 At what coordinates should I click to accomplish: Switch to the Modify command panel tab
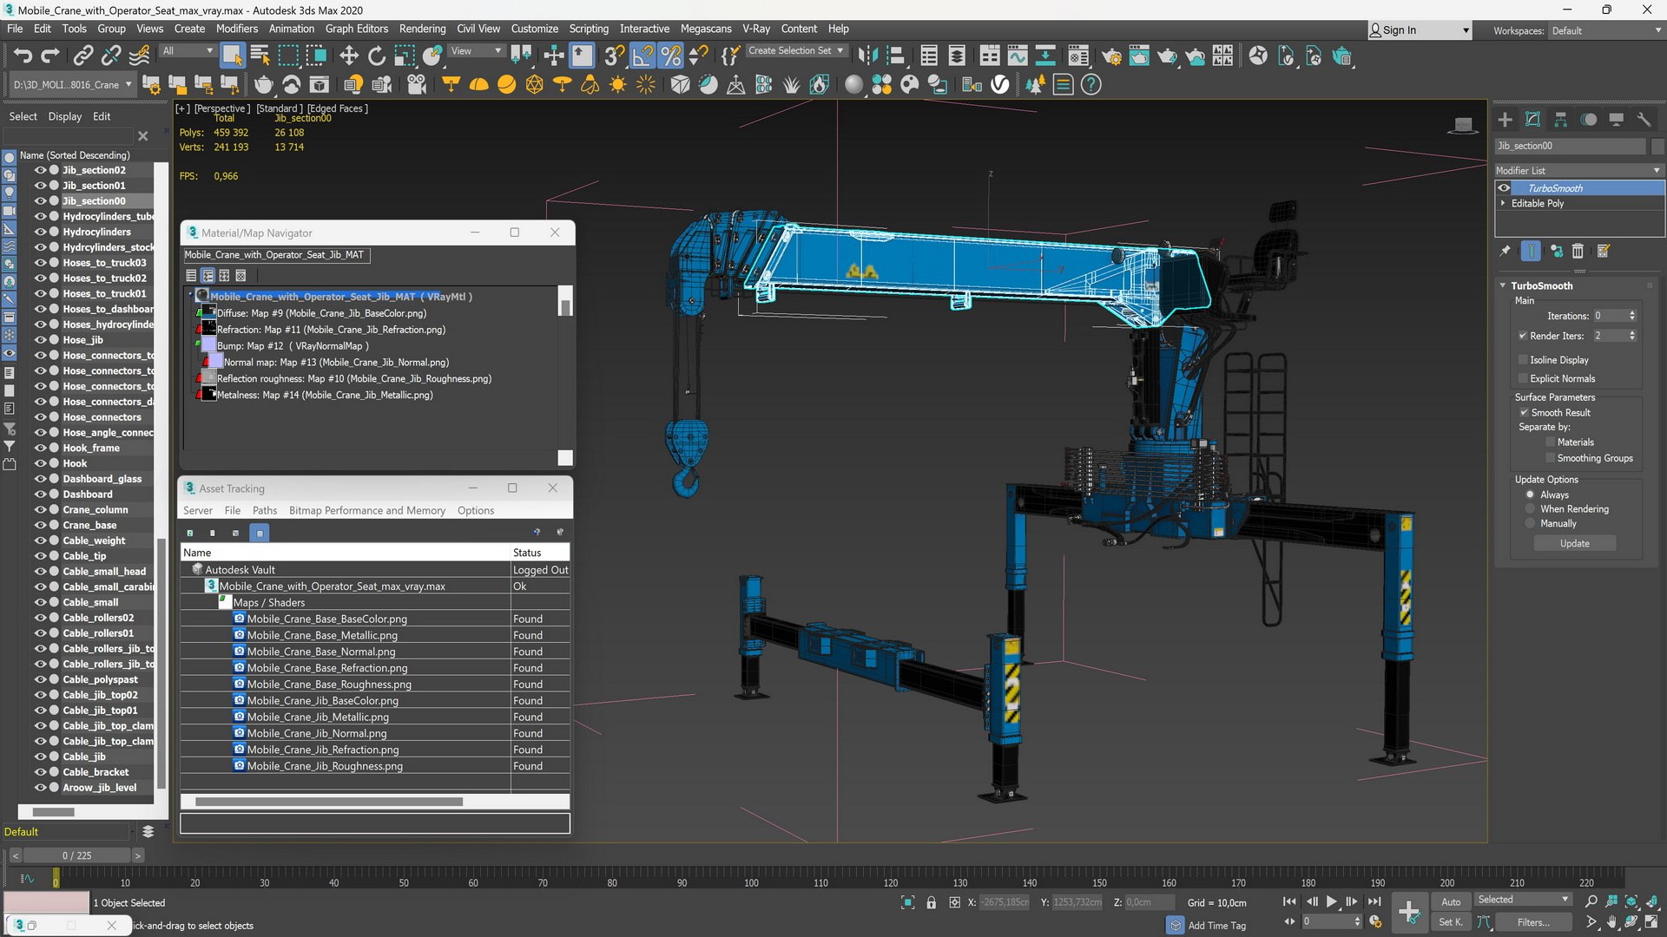pyautogui.click(x=1532, y=120)
